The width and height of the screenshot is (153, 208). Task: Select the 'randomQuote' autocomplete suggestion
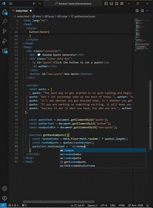point(103,158)
